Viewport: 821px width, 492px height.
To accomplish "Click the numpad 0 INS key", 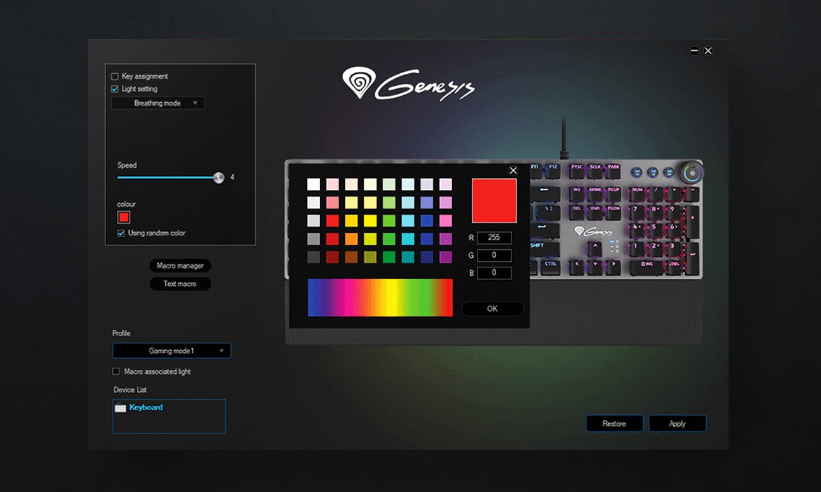I will pyautogui.click(x=647, y=267).
